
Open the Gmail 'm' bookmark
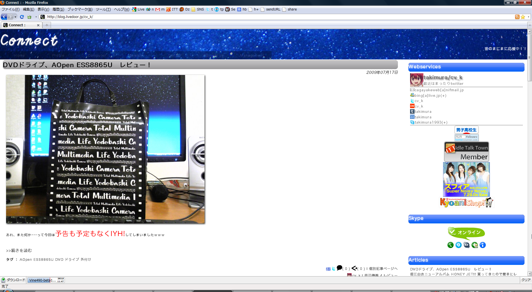pyautogui.click(x=160, y=9)
